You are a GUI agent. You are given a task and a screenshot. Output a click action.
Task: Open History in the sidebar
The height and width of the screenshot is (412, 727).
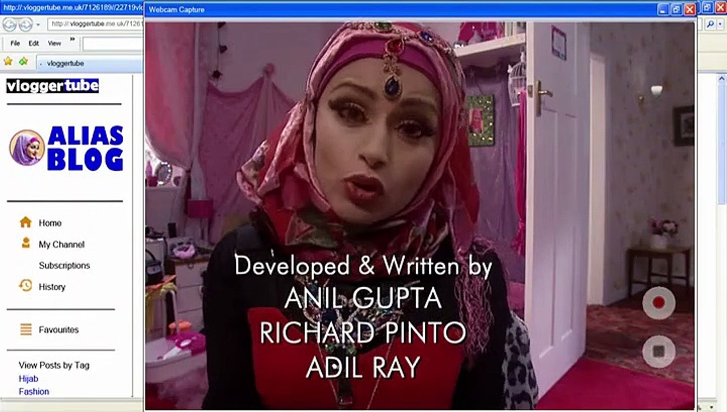[52, 287]
